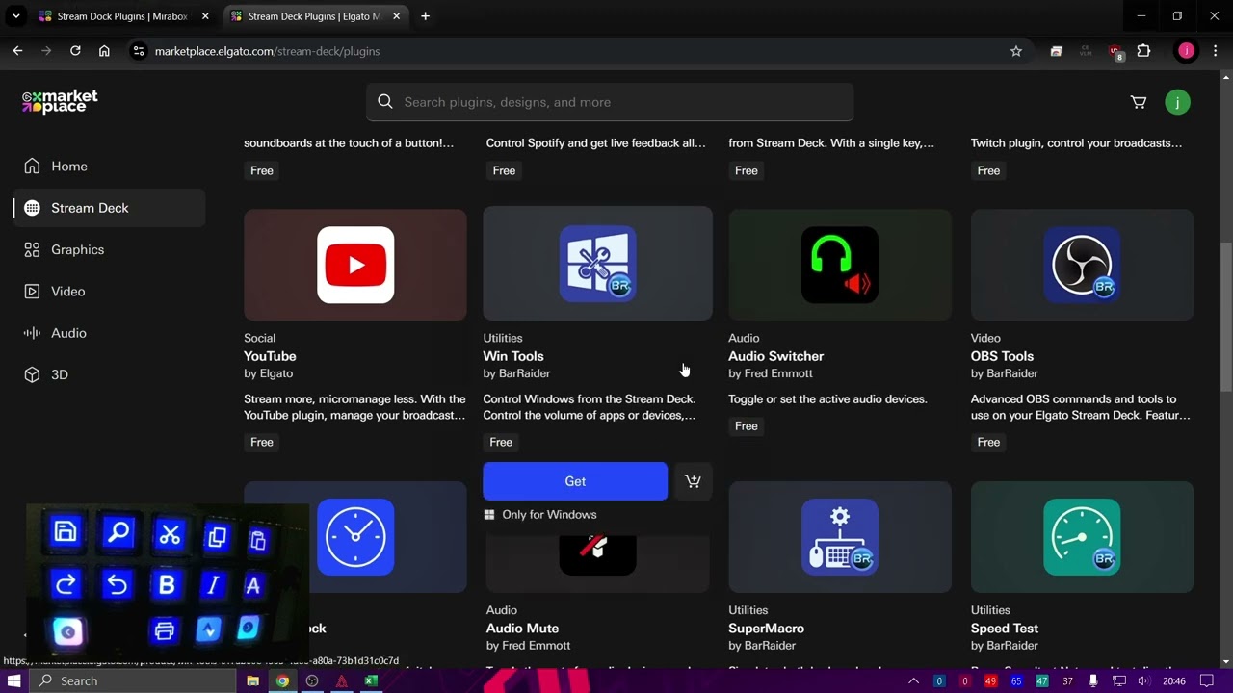
Task: Reload the current page
Action: point(75,51)
